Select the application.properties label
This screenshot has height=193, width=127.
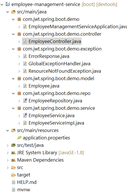click(46, 138)
